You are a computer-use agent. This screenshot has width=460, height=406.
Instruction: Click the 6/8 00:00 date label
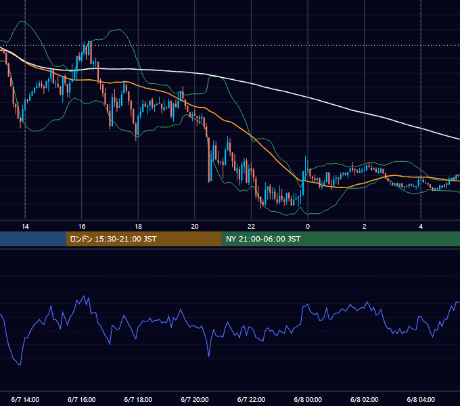pyautogui.click(x=308, y=399)
